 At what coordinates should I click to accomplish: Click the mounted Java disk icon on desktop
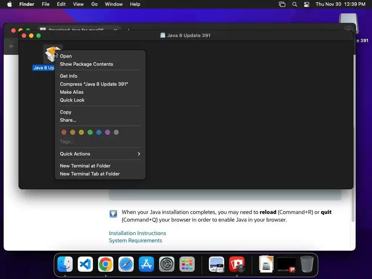[x=348, y=24]
